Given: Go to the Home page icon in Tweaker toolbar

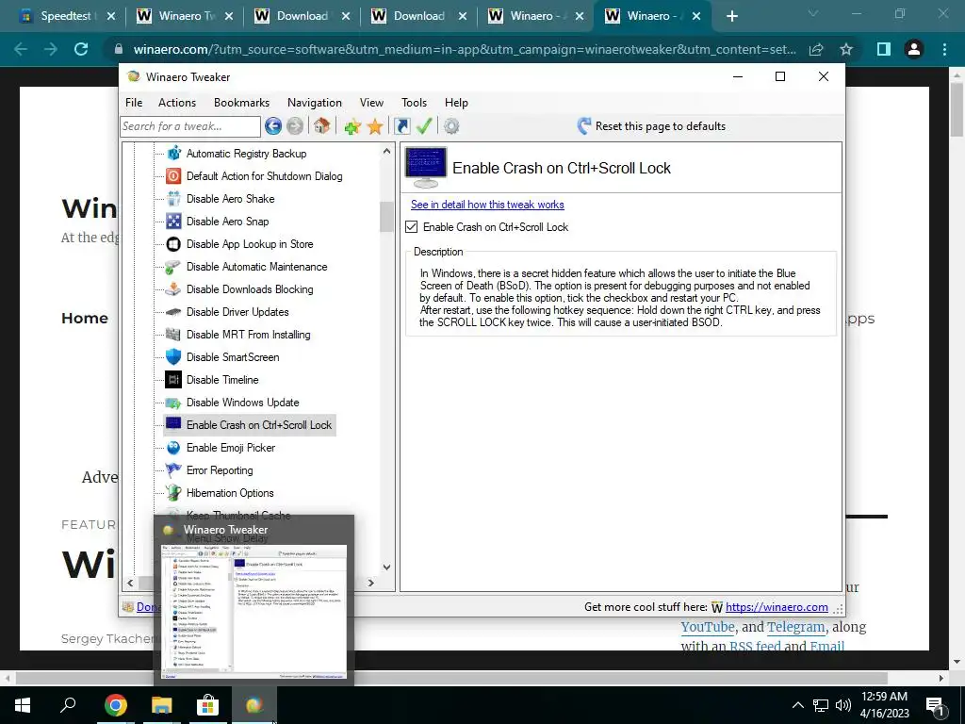Looking at the screenshot, I should 321,126.
